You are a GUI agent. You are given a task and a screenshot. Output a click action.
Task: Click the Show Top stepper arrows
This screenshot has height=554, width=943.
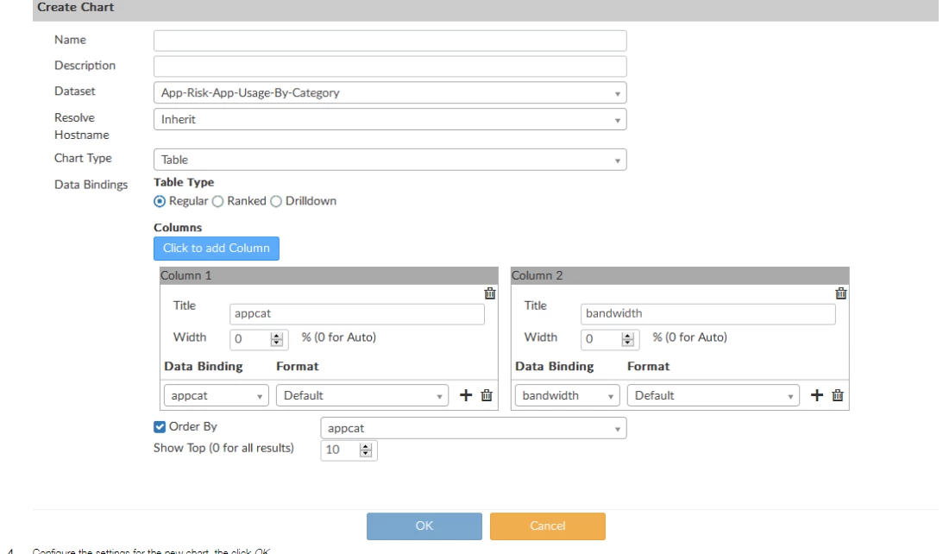(366, 450)
